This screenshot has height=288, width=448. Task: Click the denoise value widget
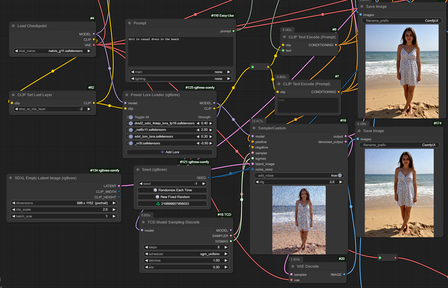pos(186,260)
